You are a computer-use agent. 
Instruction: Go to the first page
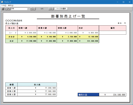tap(32, 9)
